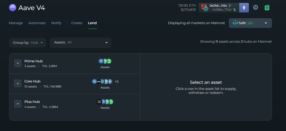
Task: Open the Assets filter dropdown
Action: [80, 43]
